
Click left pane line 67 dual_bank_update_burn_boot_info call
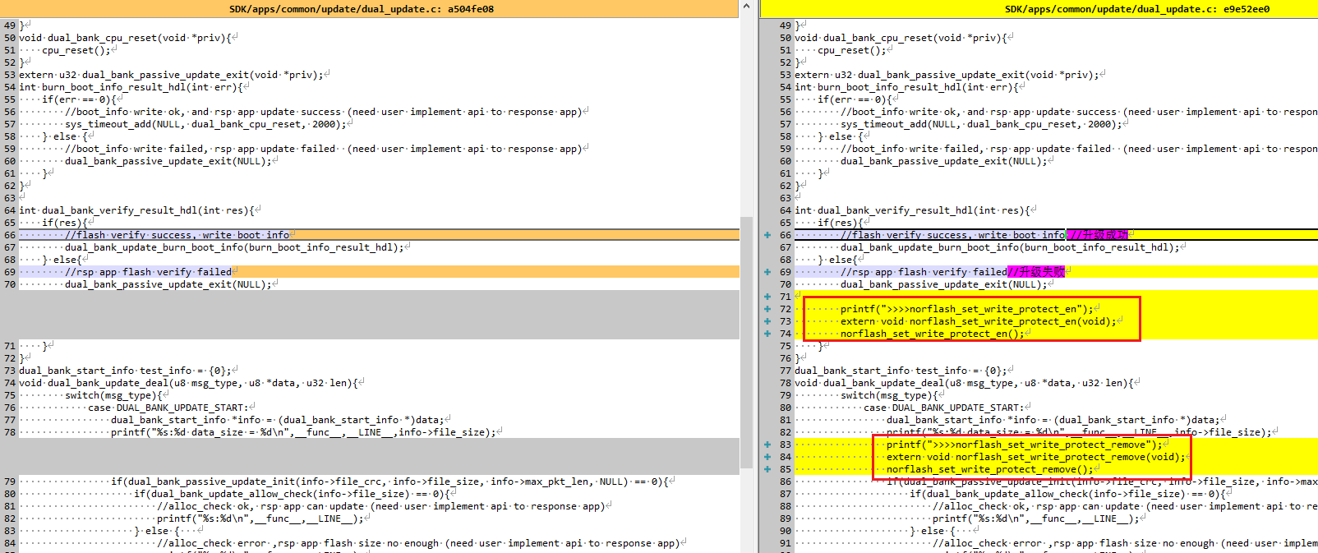(x=234, y=247)
